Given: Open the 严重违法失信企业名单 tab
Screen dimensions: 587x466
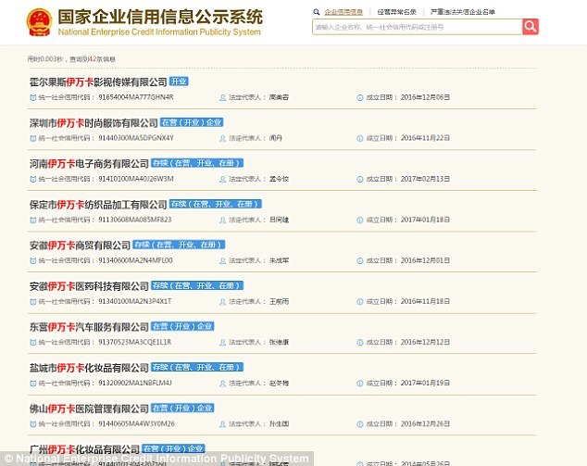Looking at the screenshot, I should [463, 12].
